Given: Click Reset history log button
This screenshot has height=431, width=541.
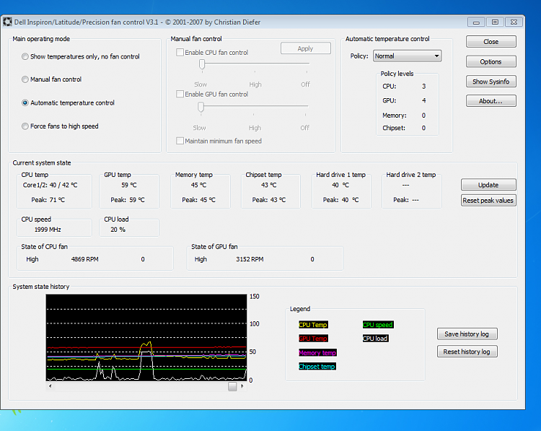Looking at the screenshot, I should click(x=467, y=352).
